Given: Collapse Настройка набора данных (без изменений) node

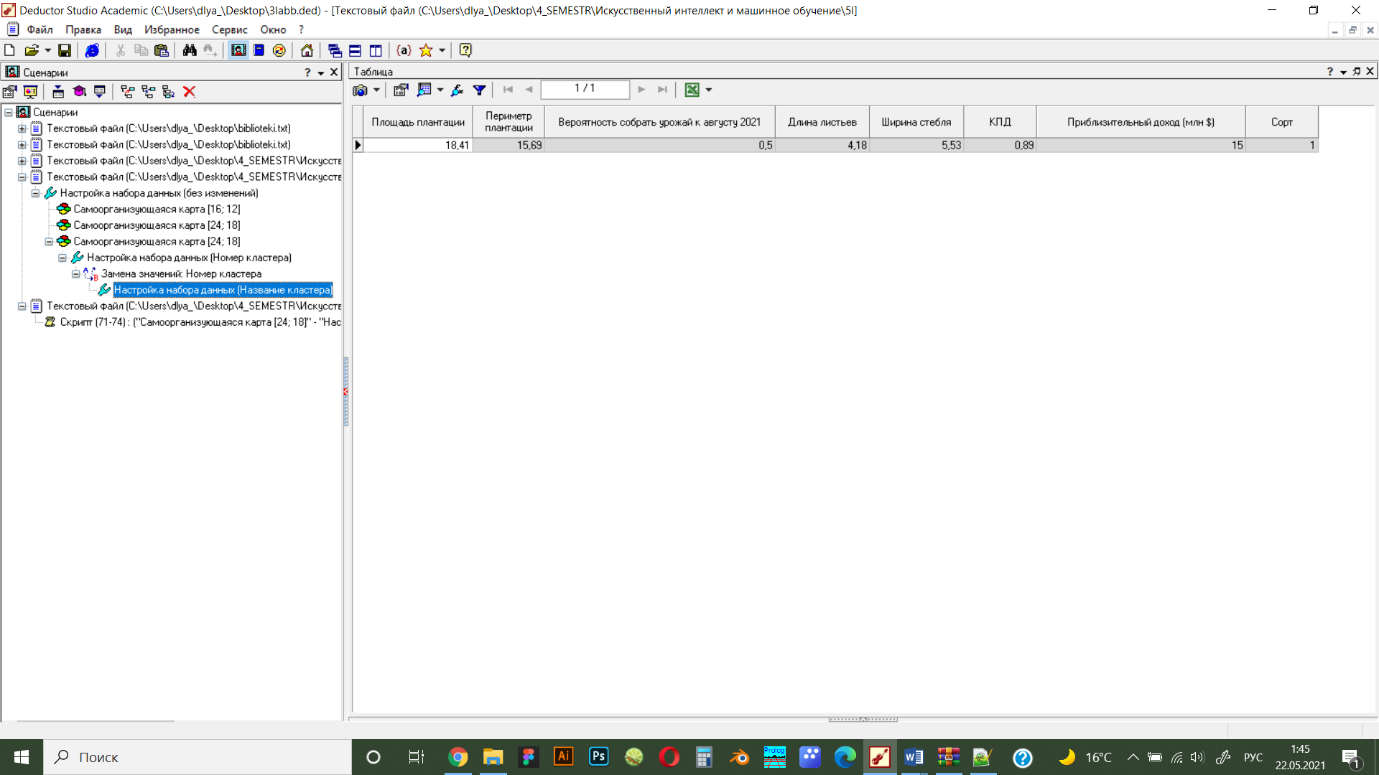Looking at the screenshot, I should (35, 193).
